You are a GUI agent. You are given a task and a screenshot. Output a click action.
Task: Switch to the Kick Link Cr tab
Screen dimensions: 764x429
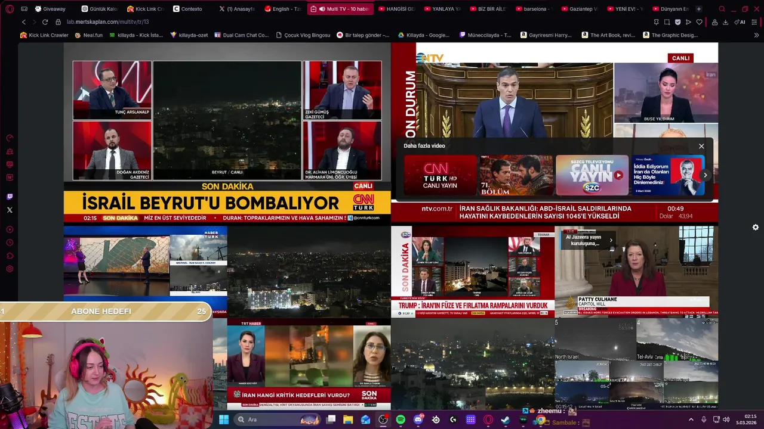click(145, 9)
